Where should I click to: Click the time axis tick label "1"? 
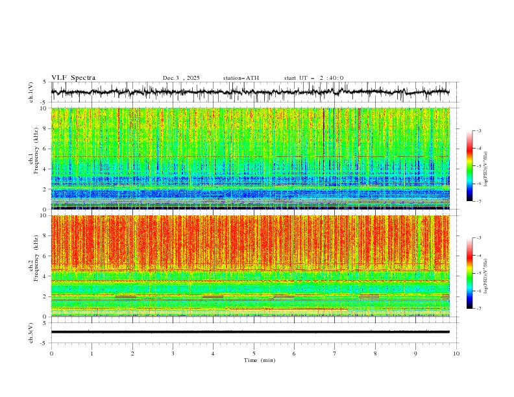pos(92,354)
